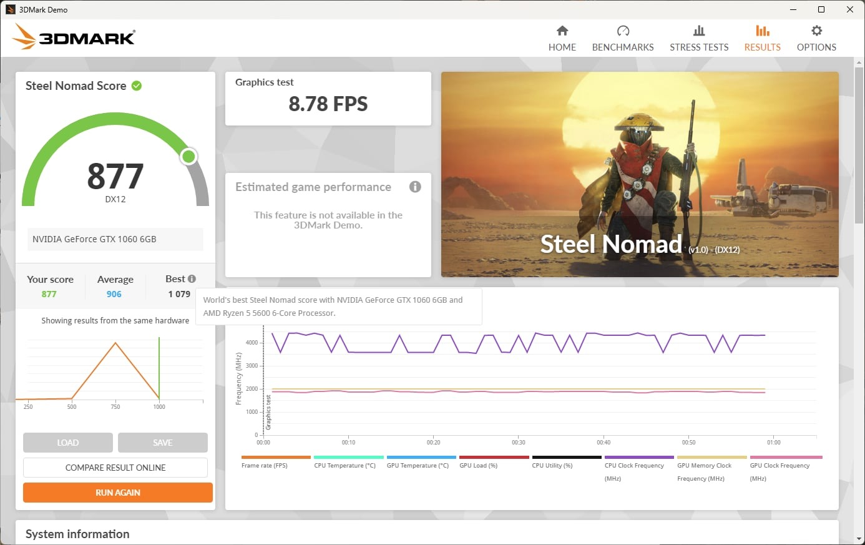This screenshot has width=865, height=545.
Task: Click the scrollbar down arrow
Action: (859, 539)
